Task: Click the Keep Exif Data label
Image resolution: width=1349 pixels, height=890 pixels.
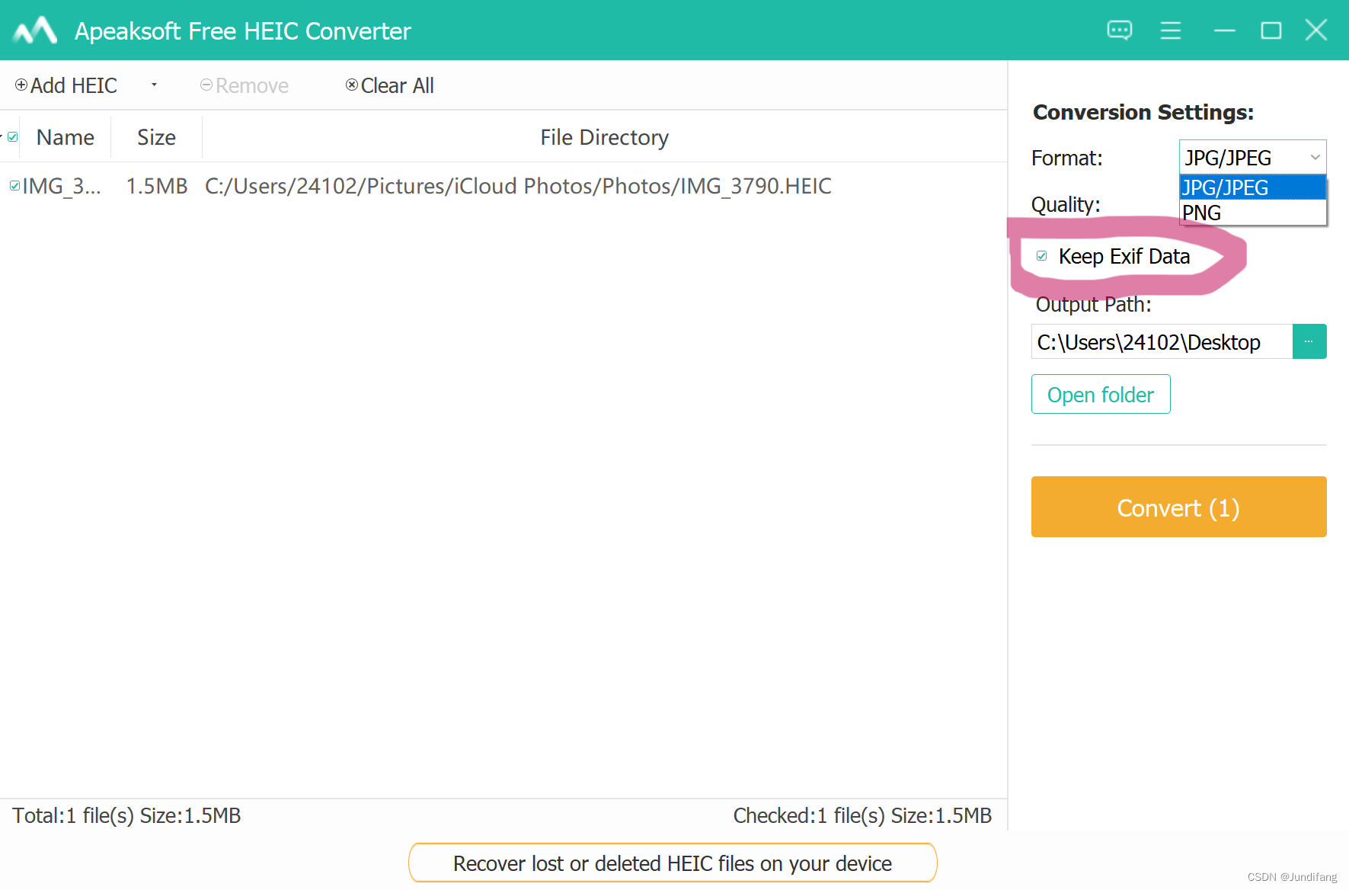Action: pos(1124,256)
